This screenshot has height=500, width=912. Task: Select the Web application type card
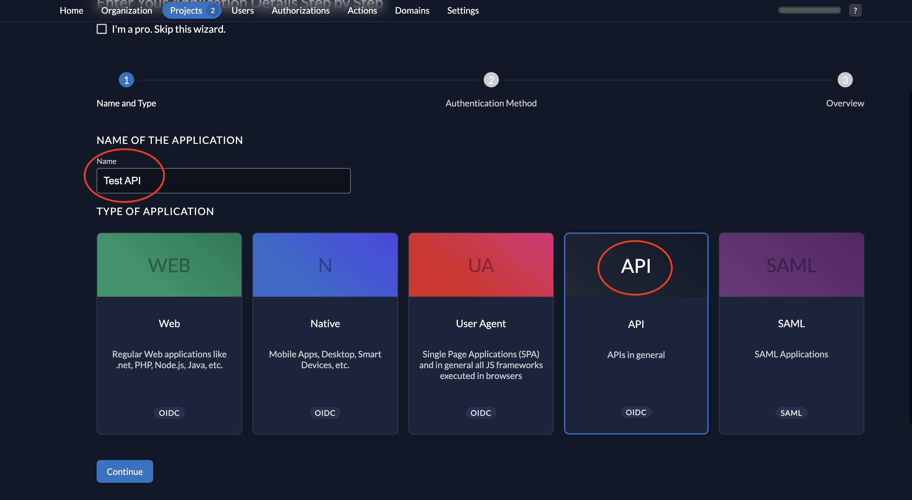coord(169,333)
